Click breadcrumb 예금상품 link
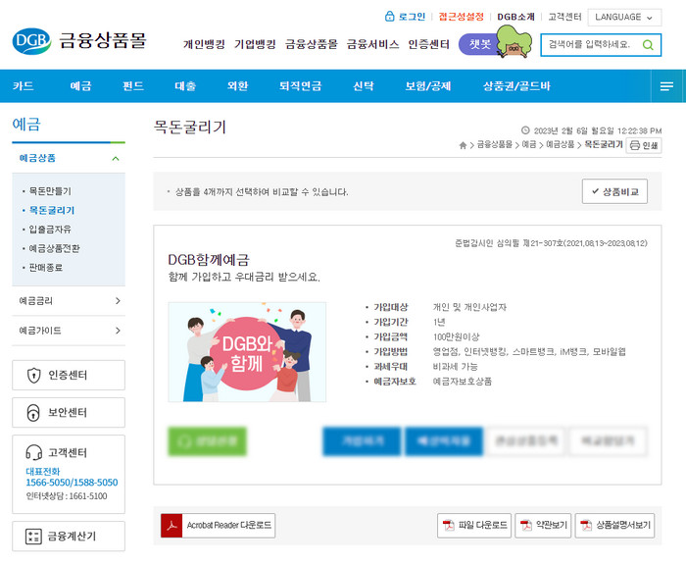Screen dimensions: 686x565 coord(560,144)
